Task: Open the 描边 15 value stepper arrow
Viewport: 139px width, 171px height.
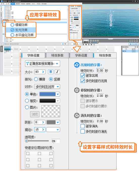Action: coord(43,129)
